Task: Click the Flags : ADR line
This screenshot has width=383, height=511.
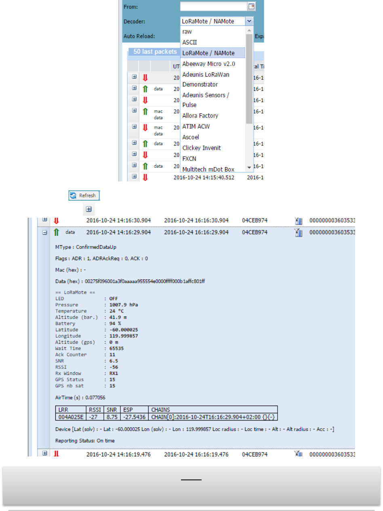Action: [x=101, y=258]
